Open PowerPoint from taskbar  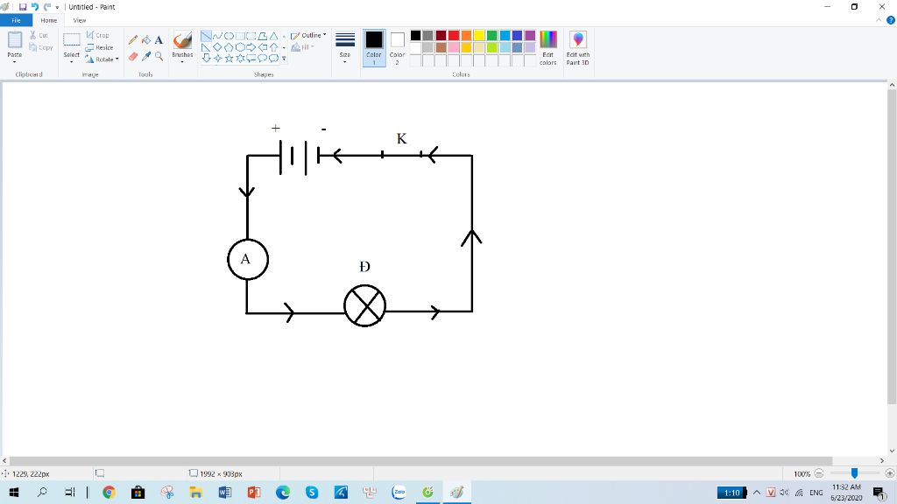pyautogui.click(x=254, y=492)
